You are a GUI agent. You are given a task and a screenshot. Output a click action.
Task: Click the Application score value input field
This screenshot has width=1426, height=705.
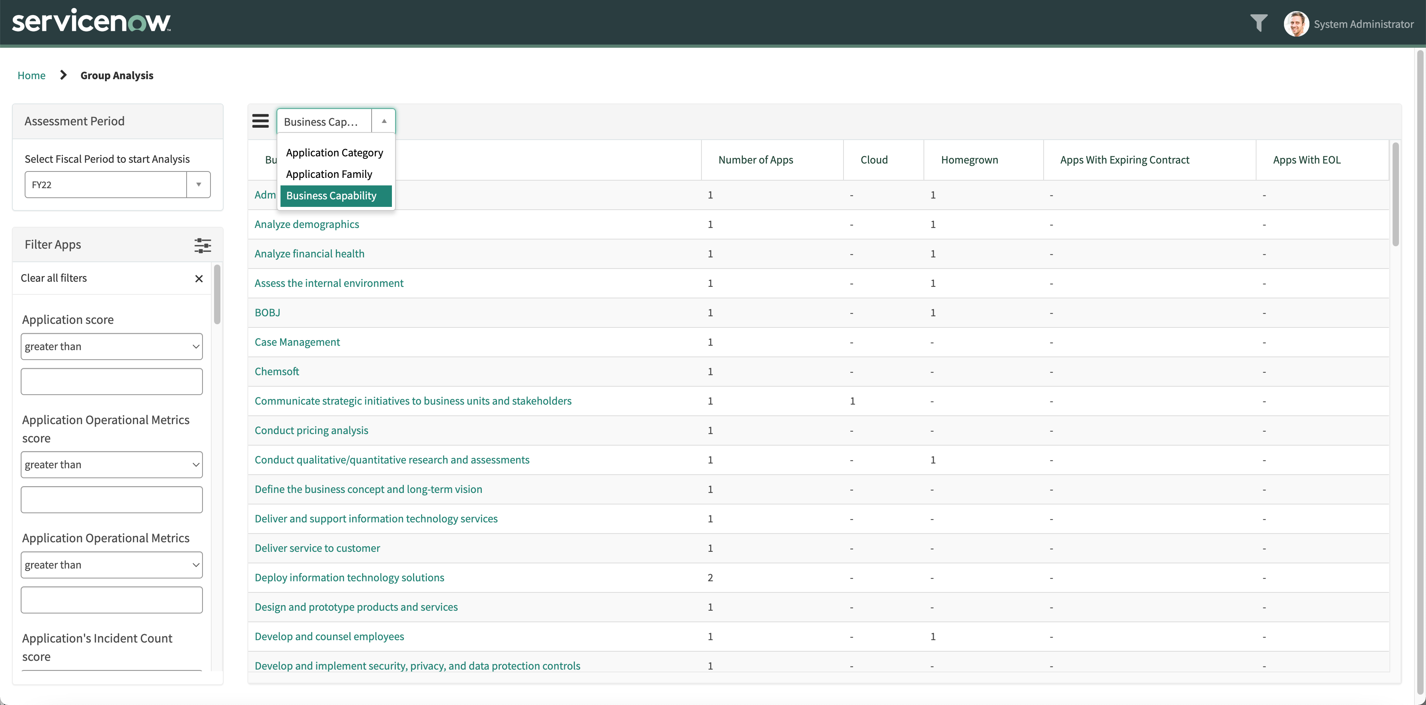pyautogui.click(x=112, y=382)
